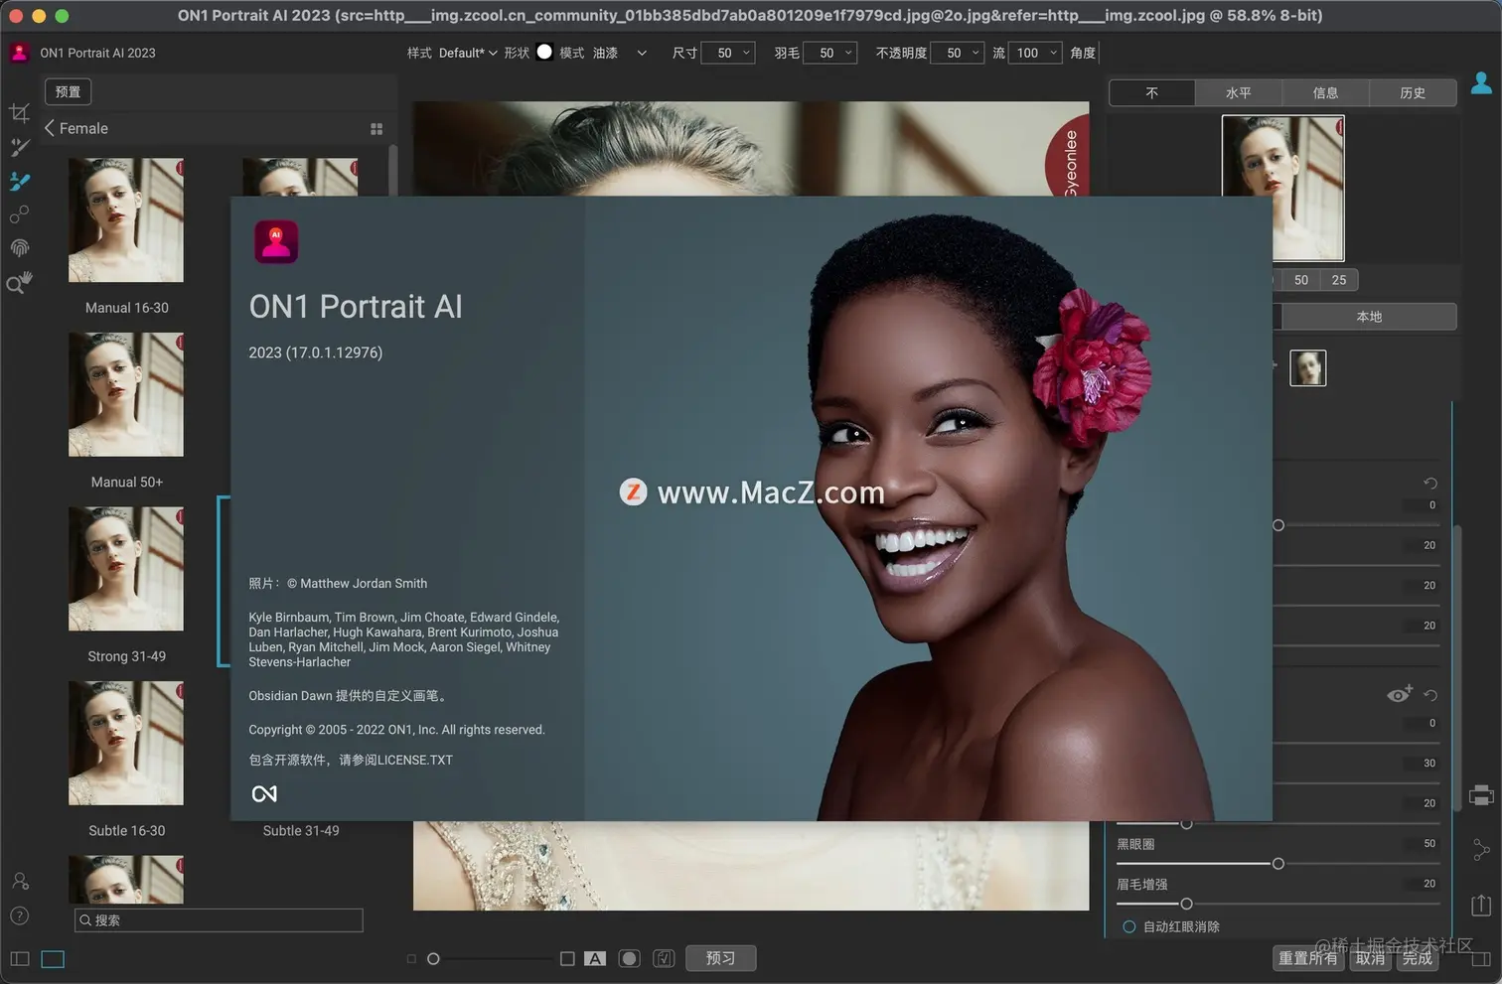Go back from the Female preset category
Viewport: 1502px width, 984px height.
(50, 128)
